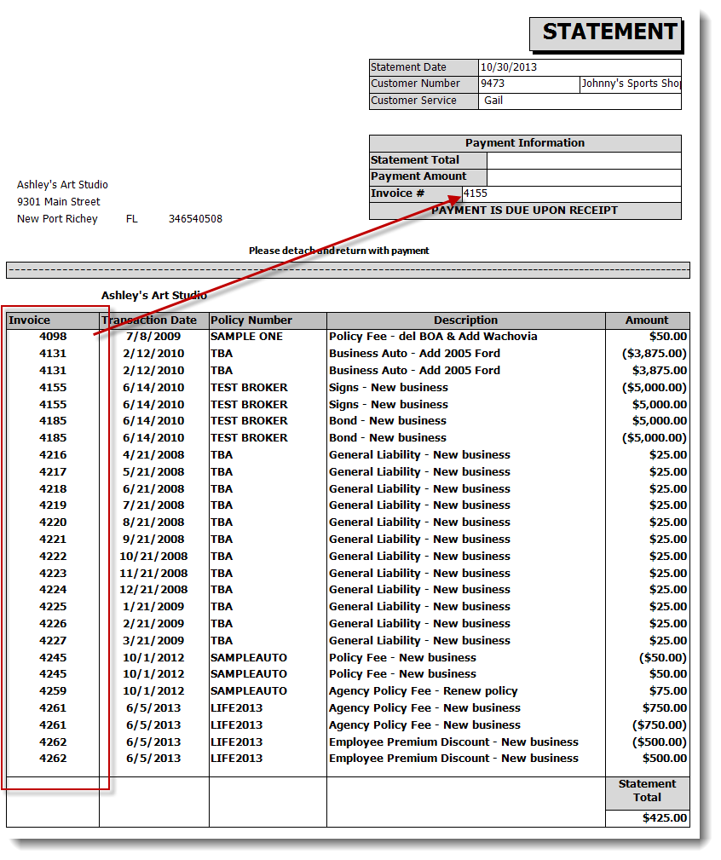Image resolution: width=721 pixels, height=860 pixels.
Task: Click the statement total value $425.00
Action: (665, 818)
